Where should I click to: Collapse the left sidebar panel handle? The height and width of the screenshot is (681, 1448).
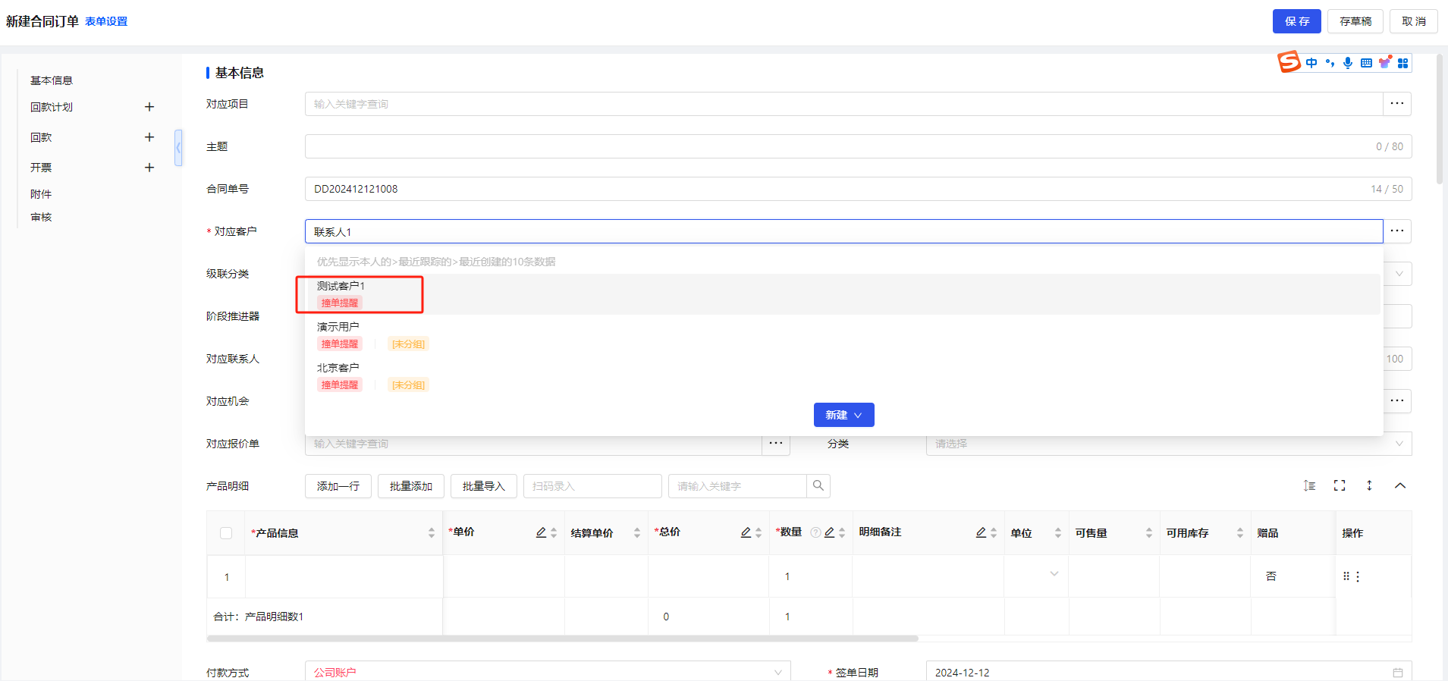point(178,147)
